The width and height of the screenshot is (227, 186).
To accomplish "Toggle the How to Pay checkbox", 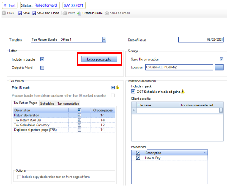I will [138, 158].
